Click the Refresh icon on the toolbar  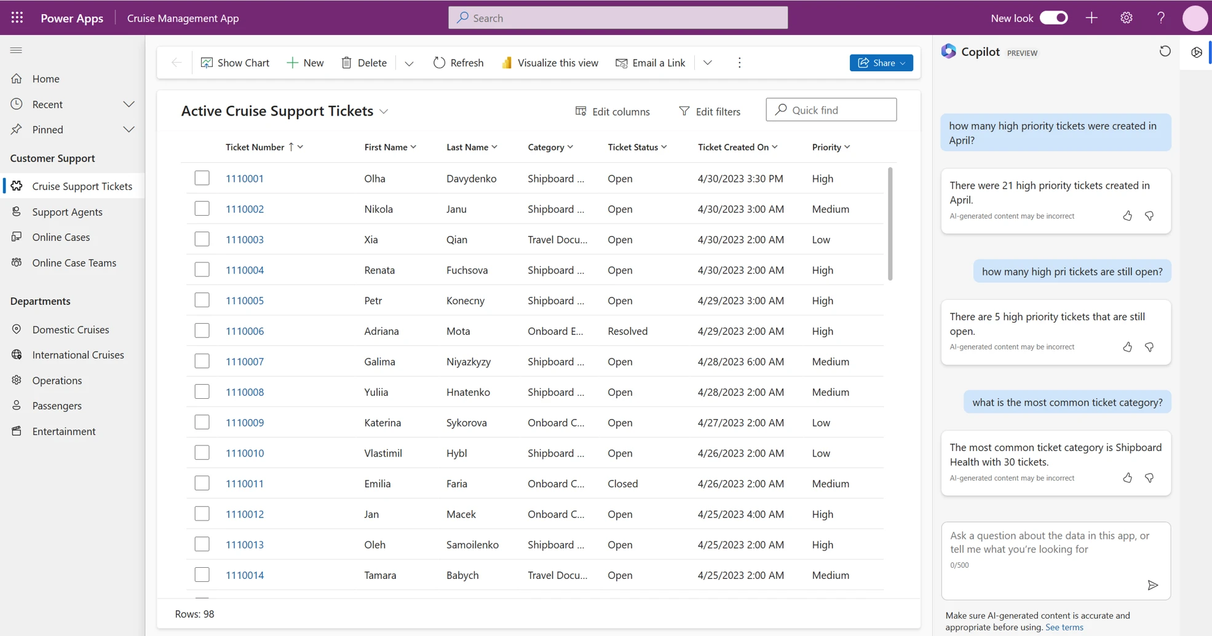(438, 62)
